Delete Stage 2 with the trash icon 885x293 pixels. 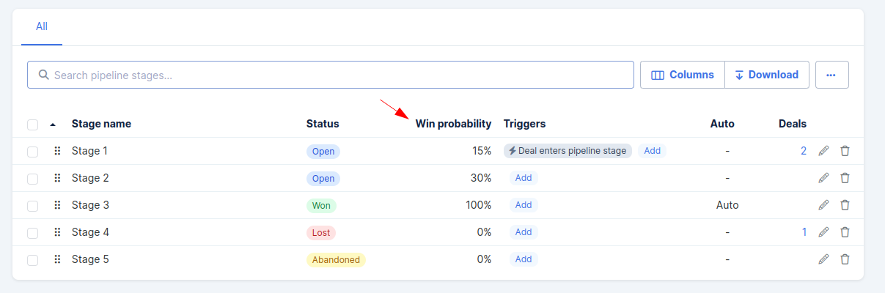coord(845,178)
